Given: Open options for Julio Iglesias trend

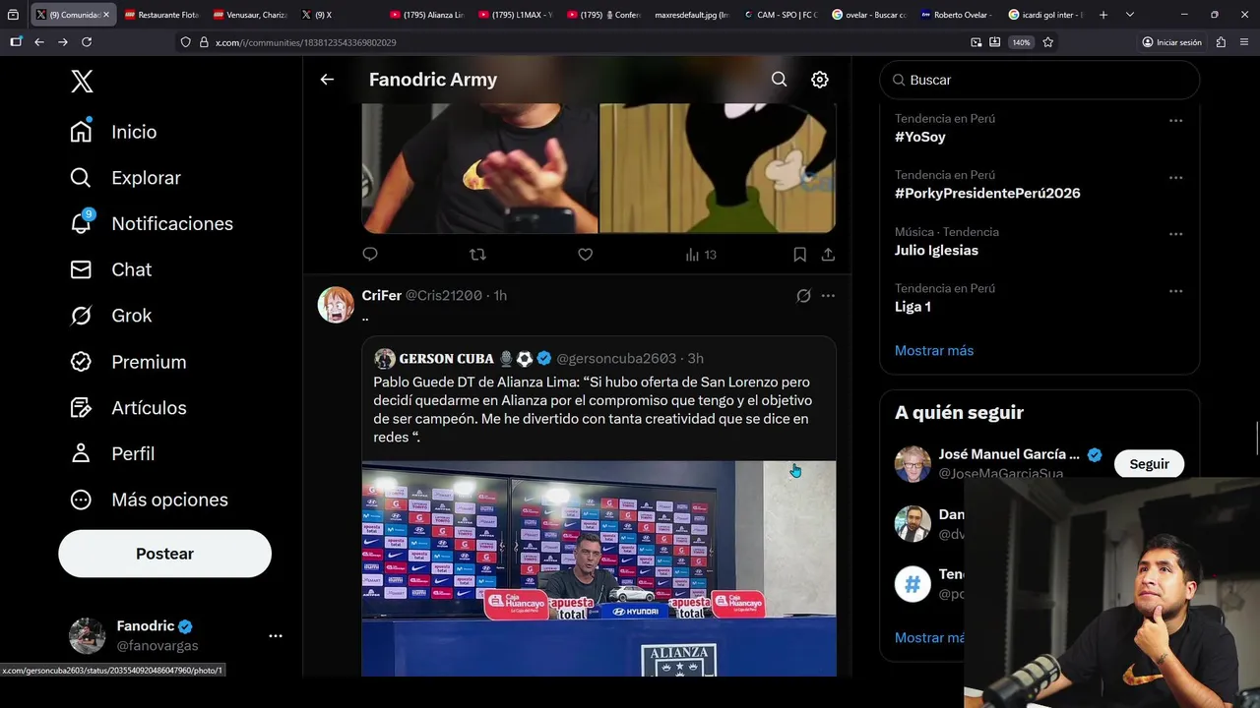Looking at the screenshot, I should pos(1175,234).
